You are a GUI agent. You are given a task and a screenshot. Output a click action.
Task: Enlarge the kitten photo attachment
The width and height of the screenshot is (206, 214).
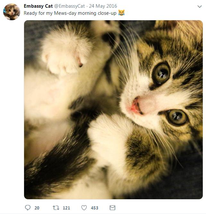pos(113,110)
